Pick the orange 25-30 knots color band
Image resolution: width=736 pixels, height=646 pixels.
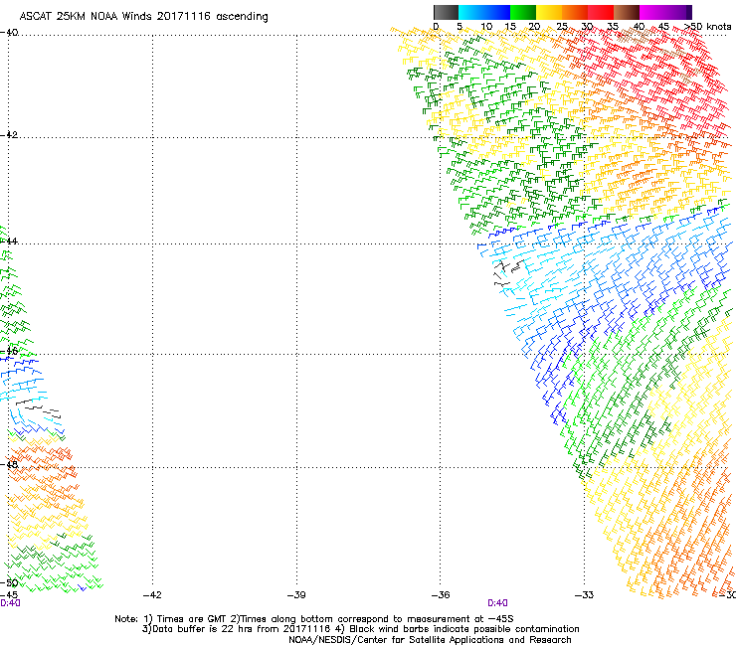pyautogui.click(x=575, y=12)
